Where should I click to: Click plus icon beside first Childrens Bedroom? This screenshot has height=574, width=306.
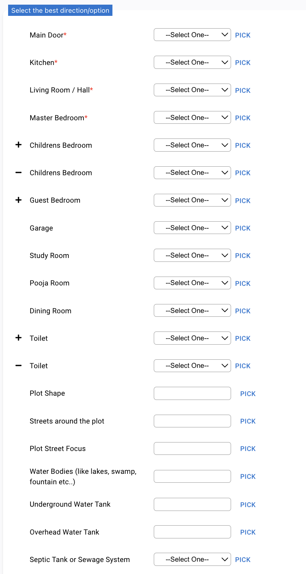click(18, 145)
